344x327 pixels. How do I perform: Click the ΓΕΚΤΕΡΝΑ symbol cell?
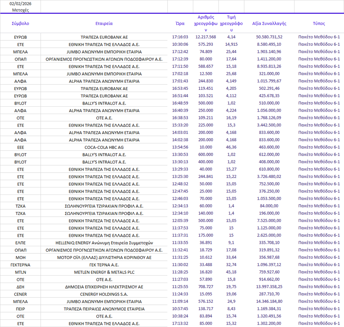21,265
